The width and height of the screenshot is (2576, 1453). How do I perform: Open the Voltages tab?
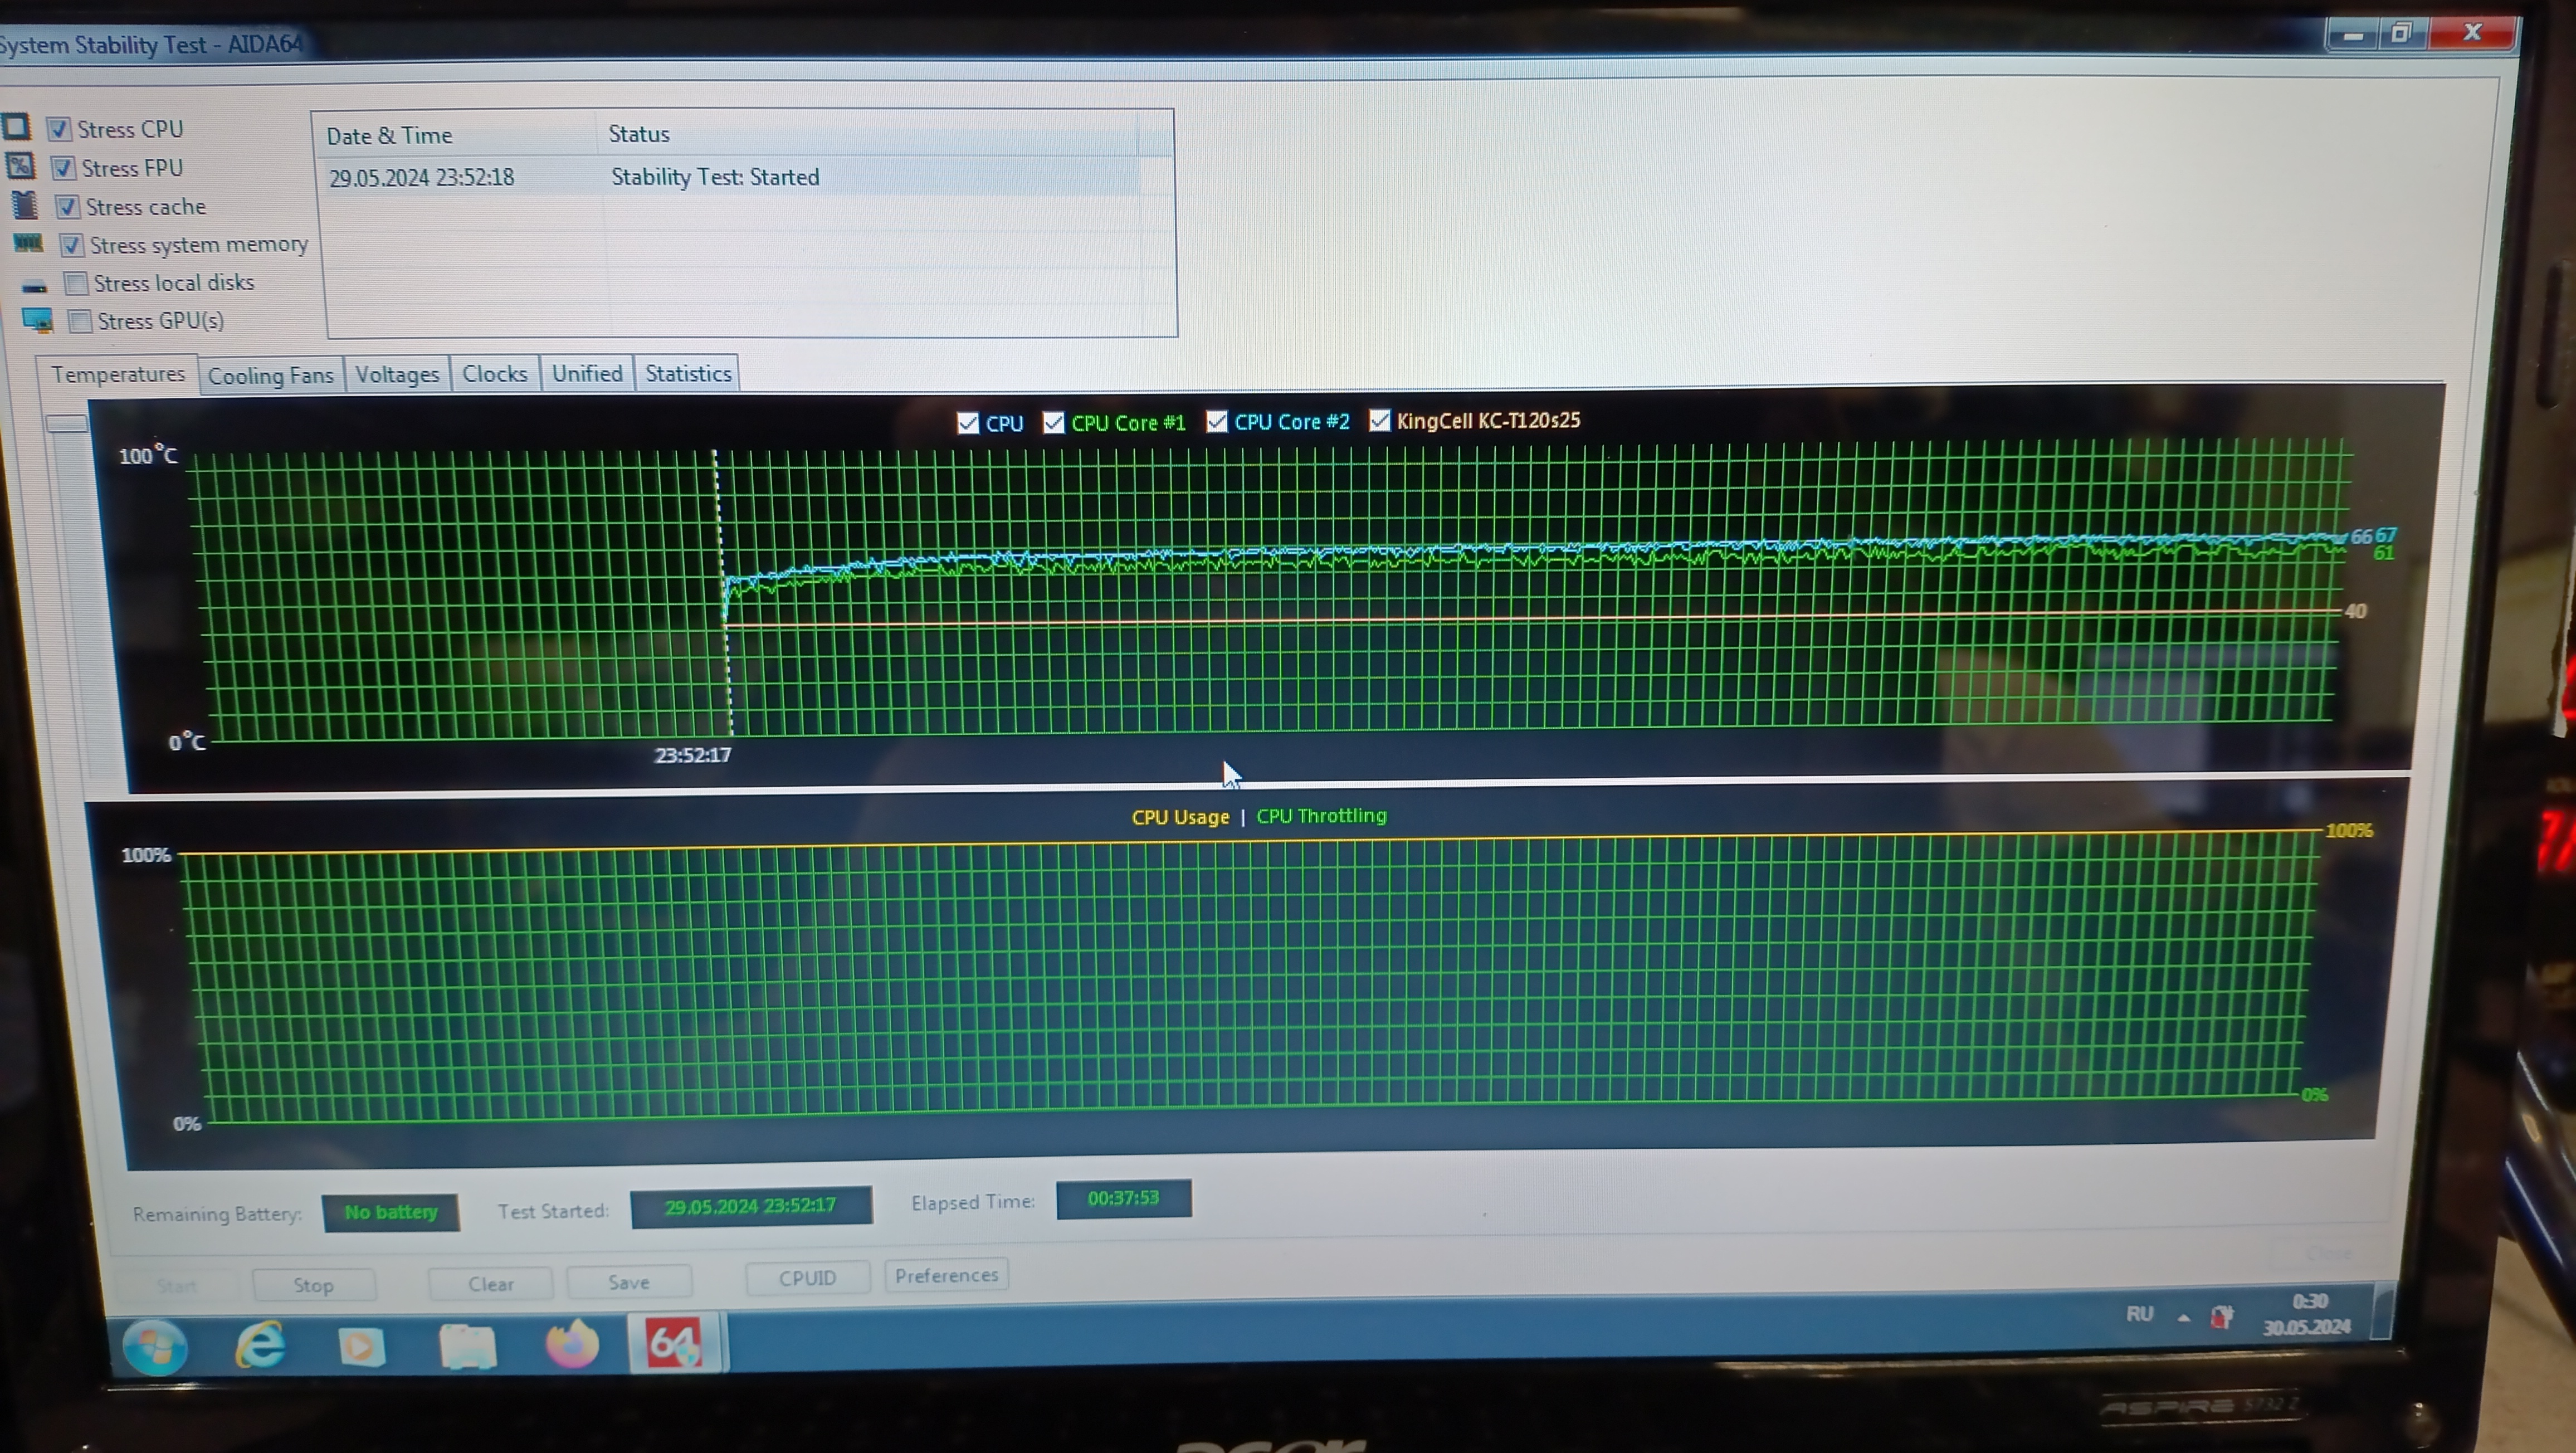coord(397,374)
